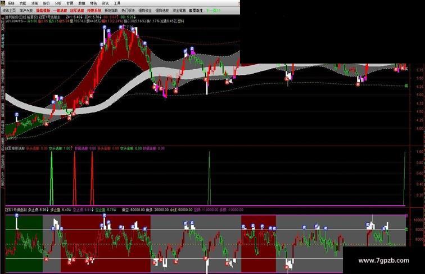Image resolution: width=425 pixels, height=274 pixels.
Task: Click the 多止损: 5.26 value
Action: [x=38, y=210]
